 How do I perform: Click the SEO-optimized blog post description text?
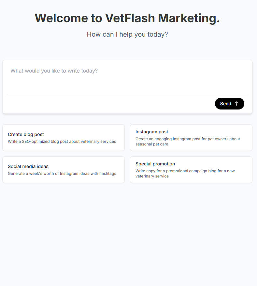pos(62,142)
